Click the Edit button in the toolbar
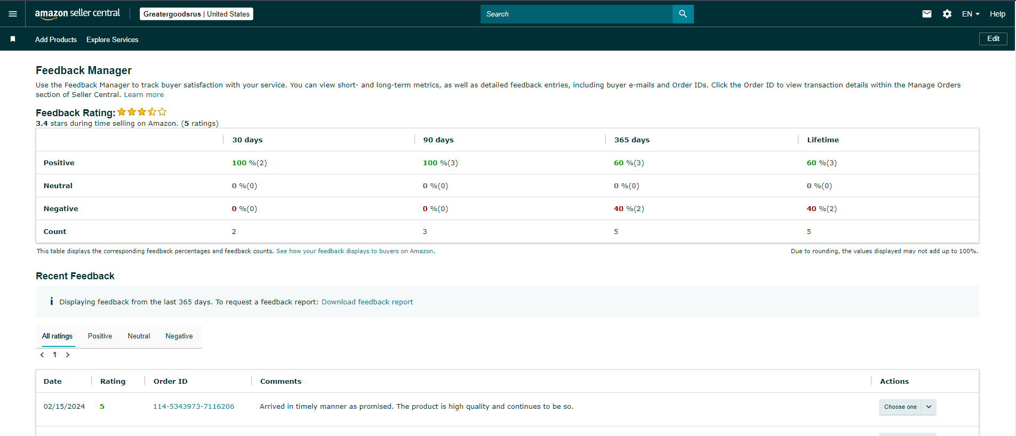The image size is (1016, 436). (x=993, y=39)
